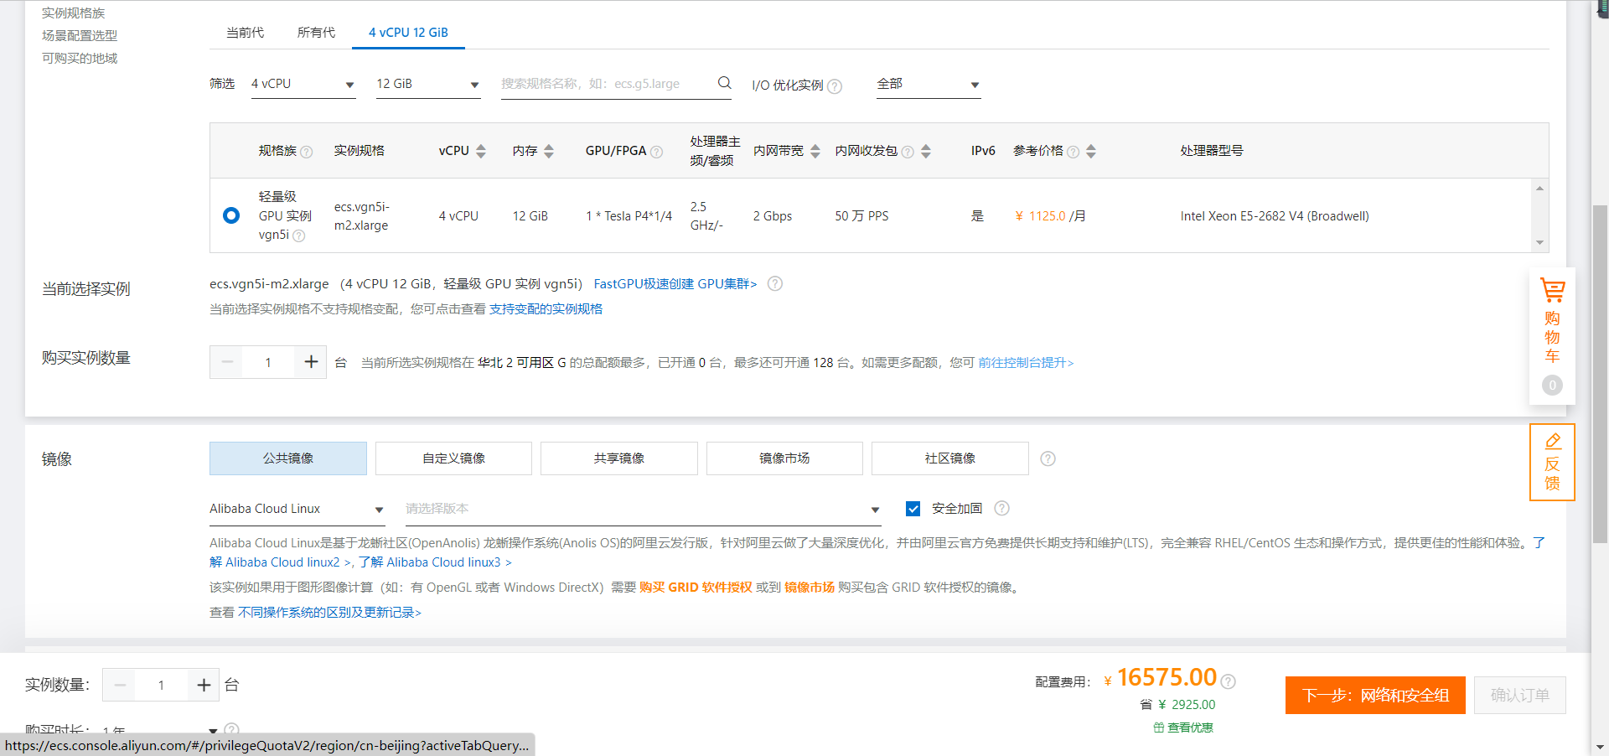This screenshot has width=1609, height=756.
Task: Select the 自定义镜像 image tab
Action: [x=453, y=458]
